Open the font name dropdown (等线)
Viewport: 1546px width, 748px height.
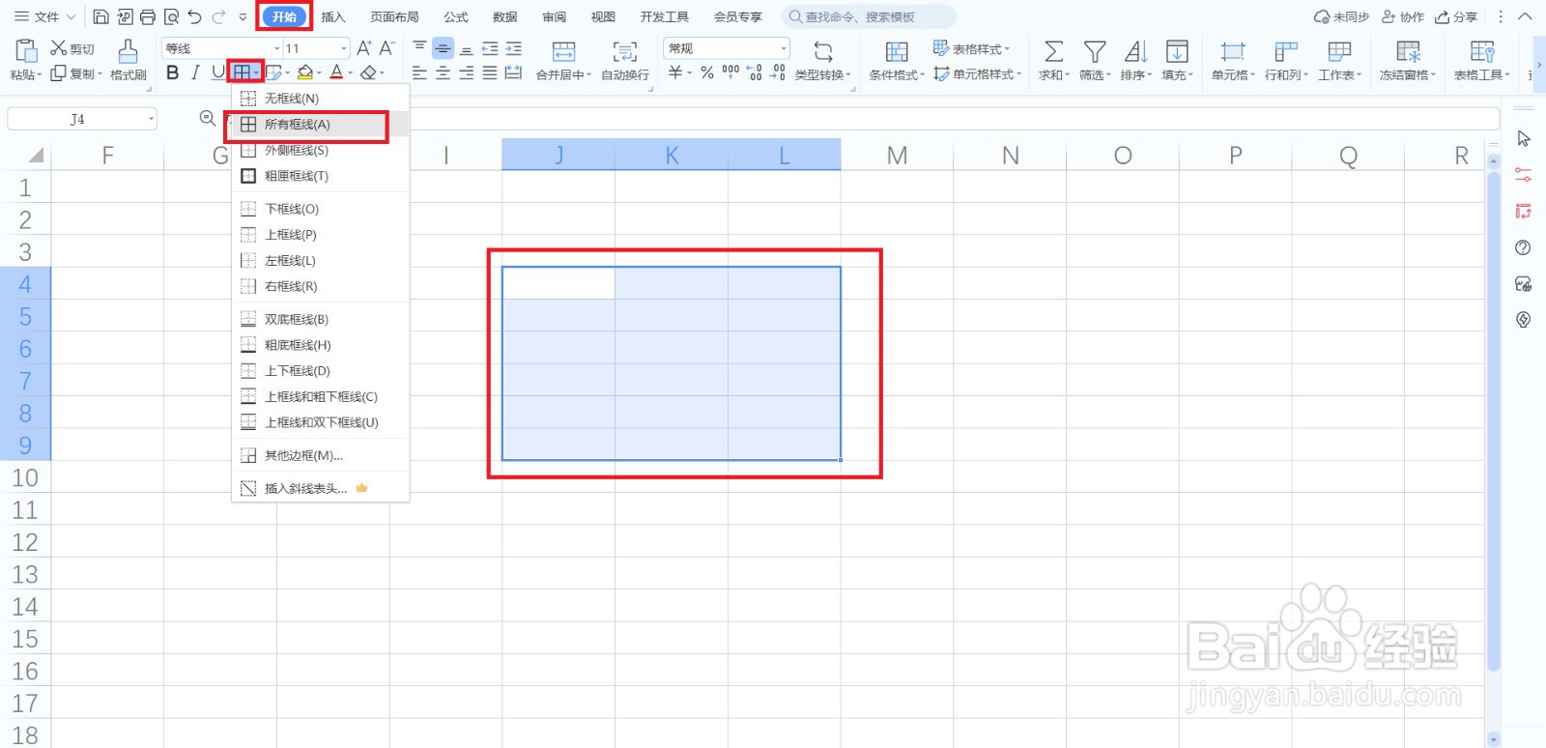(277, 48)
